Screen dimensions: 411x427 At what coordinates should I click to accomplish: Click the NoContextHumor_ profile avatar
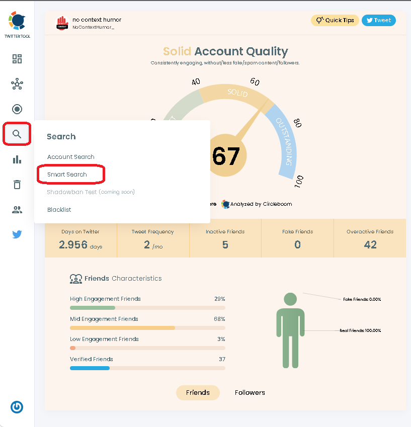pos(62,23)
